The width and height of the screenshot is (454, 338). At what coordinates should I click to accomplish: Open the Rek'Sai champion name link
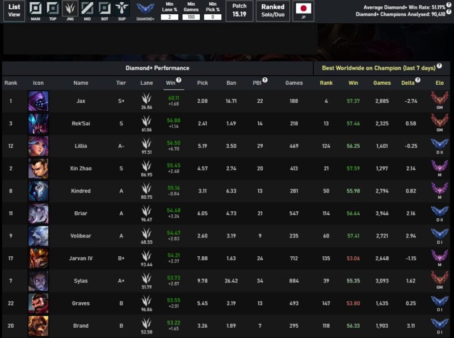pyautogui.click(x=81, y=124)
